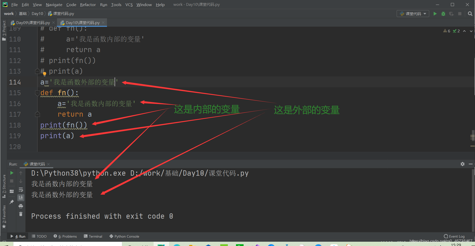Open the 4: Run tool window button
Screen dimensions: 475x246
(18, 236)
